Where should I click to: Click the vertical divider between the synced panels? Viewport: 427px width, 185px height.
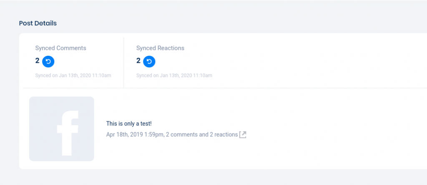click(124, 62)
